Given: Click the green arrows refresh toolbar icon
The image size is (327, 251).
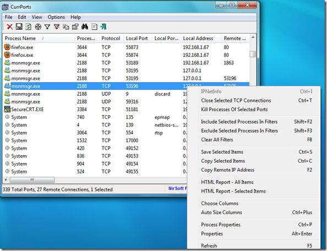Looking at the screenshot, I should tap(29, 26).
